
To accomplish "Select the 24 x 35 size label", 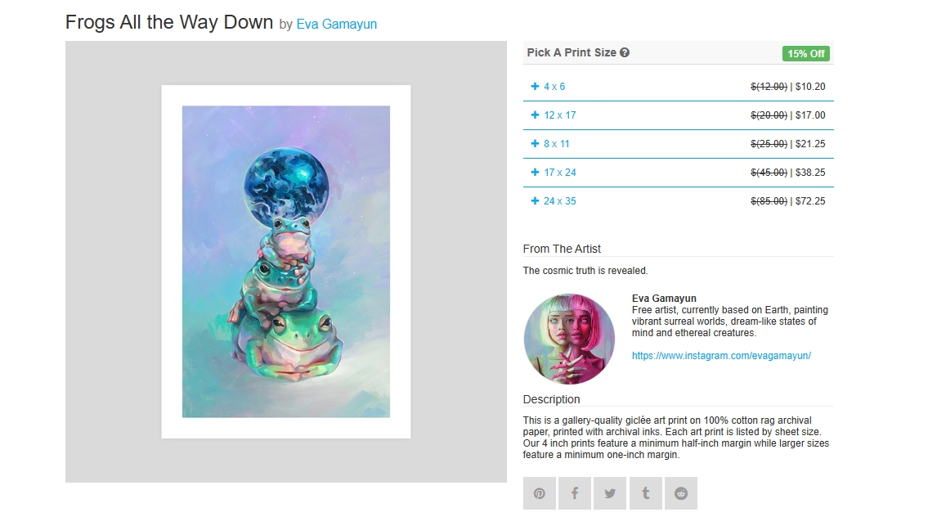I will tap(560, 201).
